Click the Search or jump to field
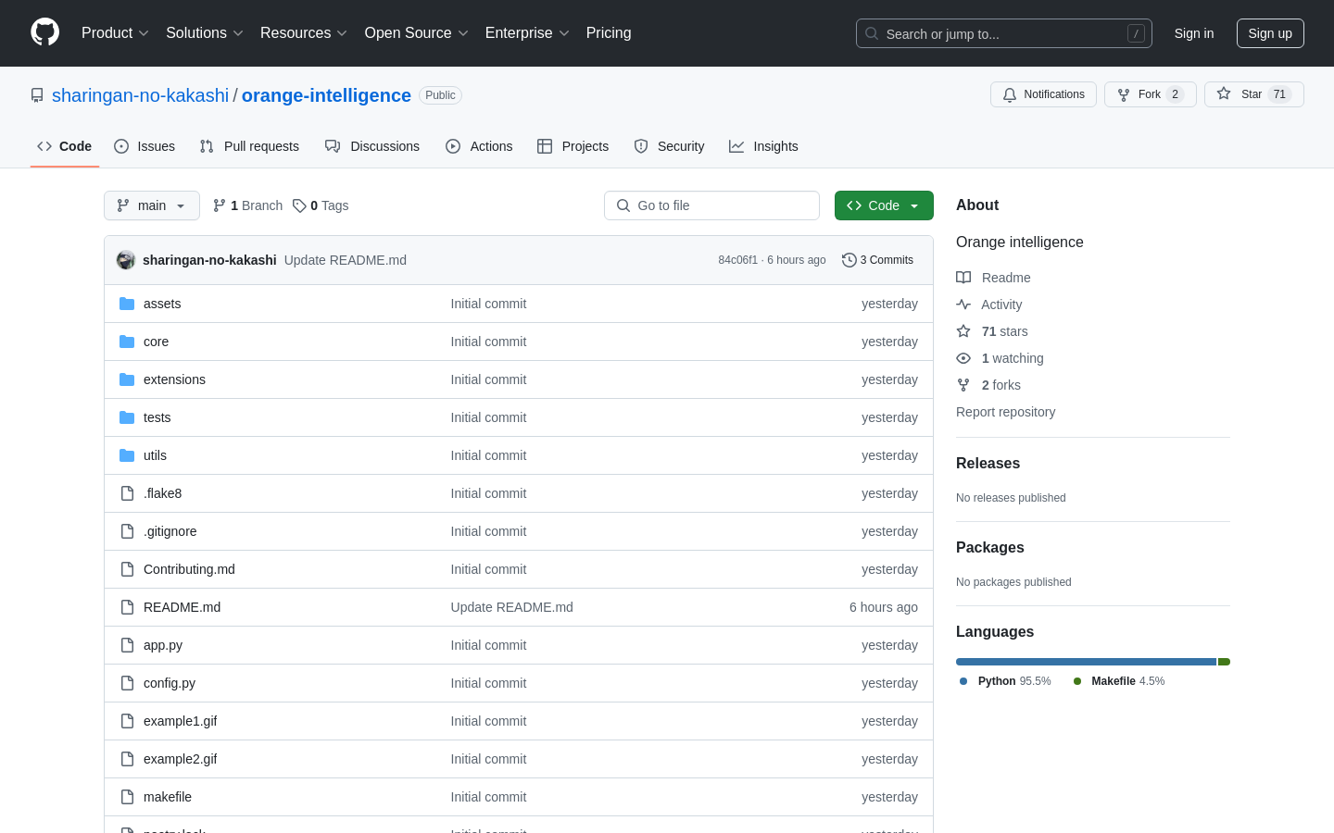 coord(1004,33)
